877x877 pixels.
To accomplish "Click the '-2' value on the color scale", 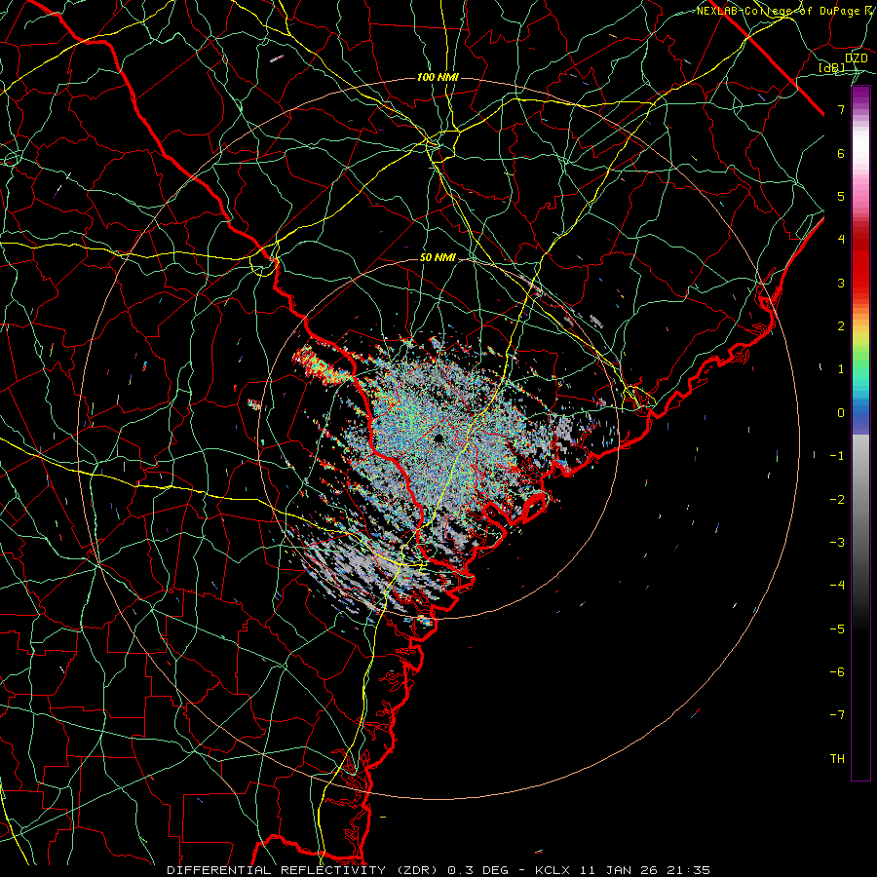I will point(837,499).
